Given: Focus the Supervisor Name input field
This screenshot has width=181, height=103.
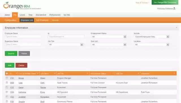Looking at the screenshot, I should tap(23, 44).
